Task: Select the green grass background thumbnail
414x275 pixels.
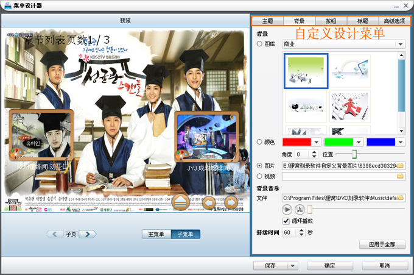Action: pos(306,71)
